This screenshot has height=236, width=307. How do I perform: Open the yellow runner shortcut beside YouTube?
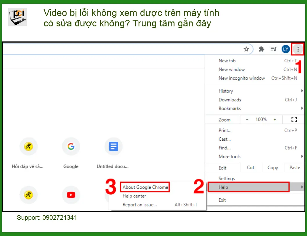pos(28,195)
